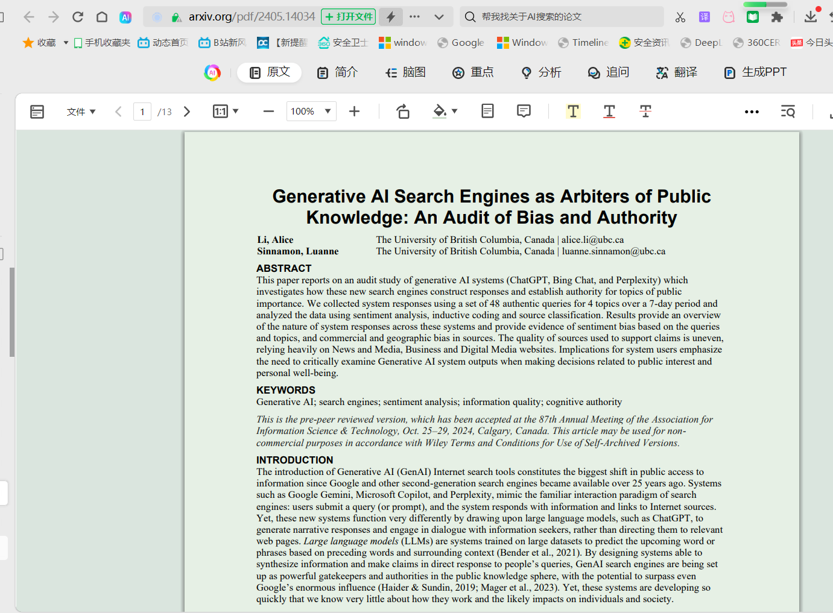Open the 手机收藏夹 bookmark

pyautogui.click(x=101, y=42)
